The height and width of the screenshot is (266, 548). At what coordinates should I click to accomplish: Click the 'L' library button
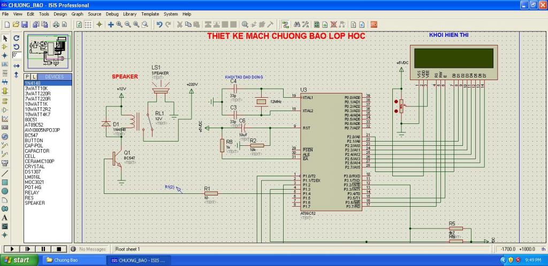[35, 77]
